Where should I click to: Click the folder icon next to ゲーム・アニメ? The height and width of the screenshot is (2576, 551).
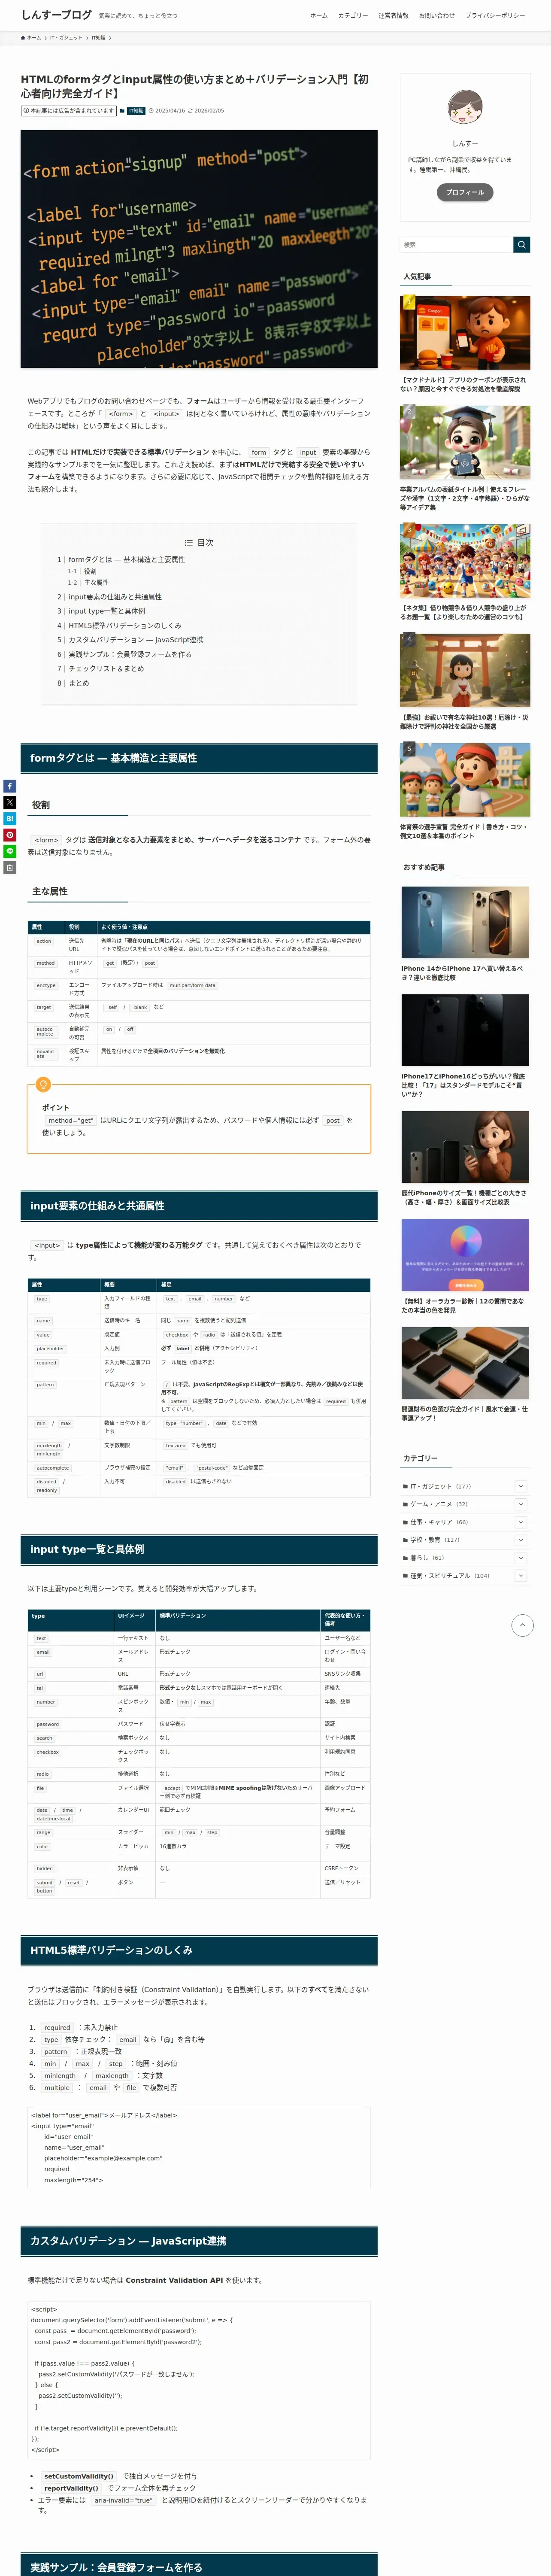click(x=405, y=1504)
